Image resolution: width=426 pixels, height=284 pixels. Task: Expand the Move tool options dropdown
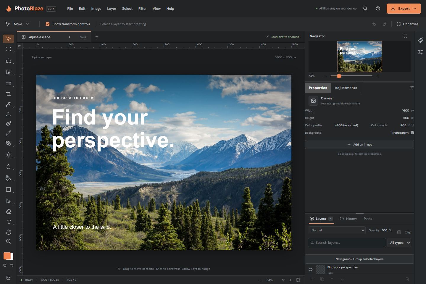[x=28, y=24]
